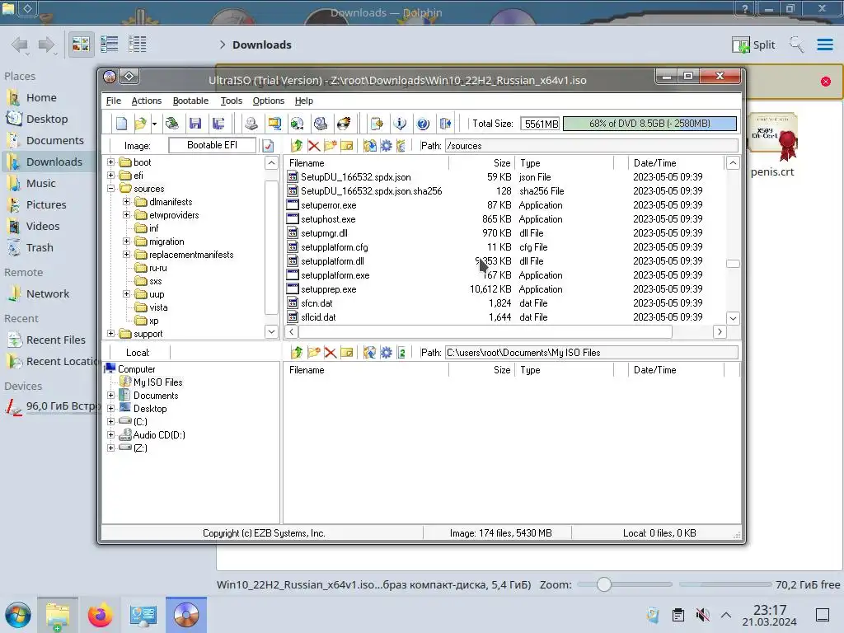Click the image Path field showing /sources

point(591,146)
